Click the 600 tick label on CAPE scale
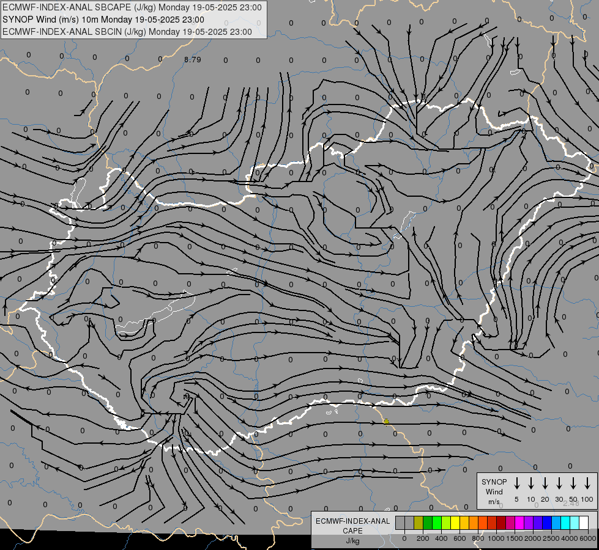Image resolution: width=599 pixels, height=550 pixels. tap(459, 538)
